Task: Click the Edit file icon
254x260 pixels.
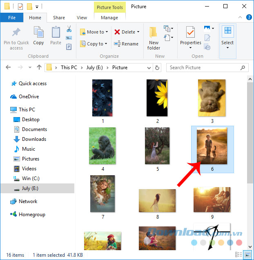Action: click(x=207, y=38)
